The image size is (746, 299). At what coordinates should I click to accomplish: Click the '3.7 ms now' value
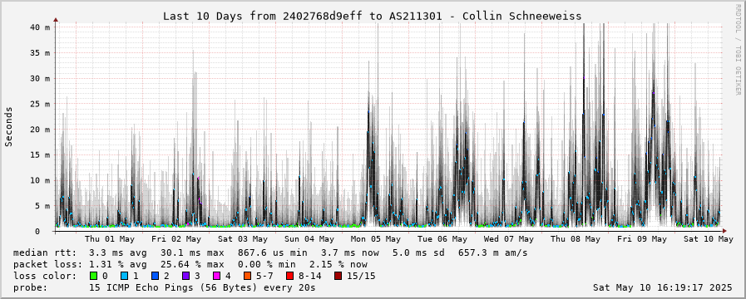tap(350, 252)
